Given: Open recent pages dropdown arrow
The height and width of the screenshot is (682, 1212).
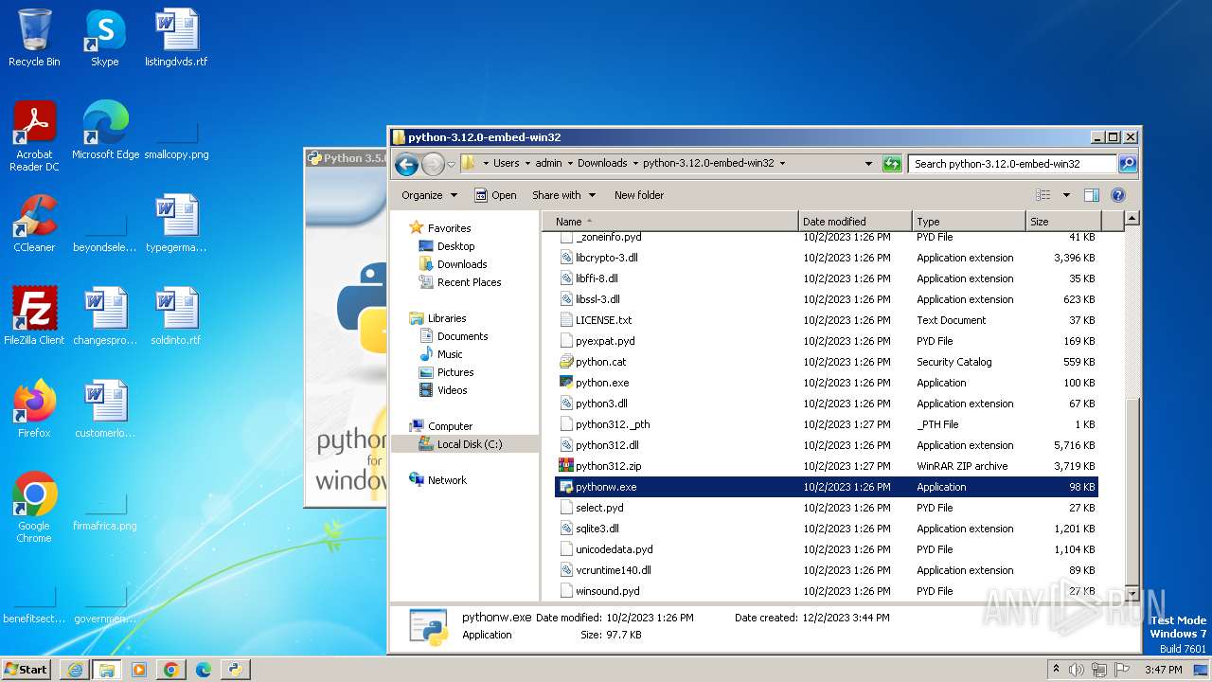Looking at the screenshot, I should (x=452, y=164).
